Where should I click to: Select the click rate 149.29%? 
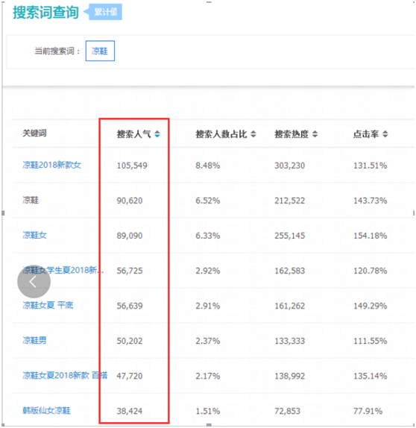coord(371,306)
